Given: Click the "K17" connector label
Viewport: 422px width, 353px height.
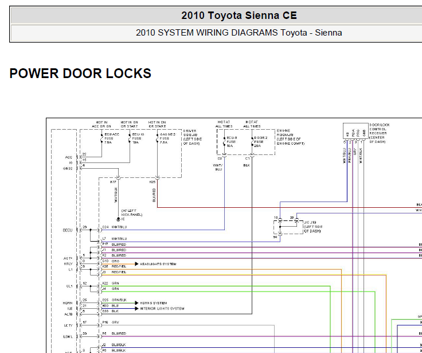Looking at the screenshot, I should click(114, 182).
